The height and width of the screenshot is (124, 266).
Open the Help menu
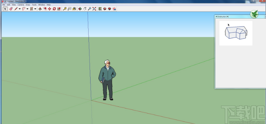pyautogui.click(x=49, y=5)
